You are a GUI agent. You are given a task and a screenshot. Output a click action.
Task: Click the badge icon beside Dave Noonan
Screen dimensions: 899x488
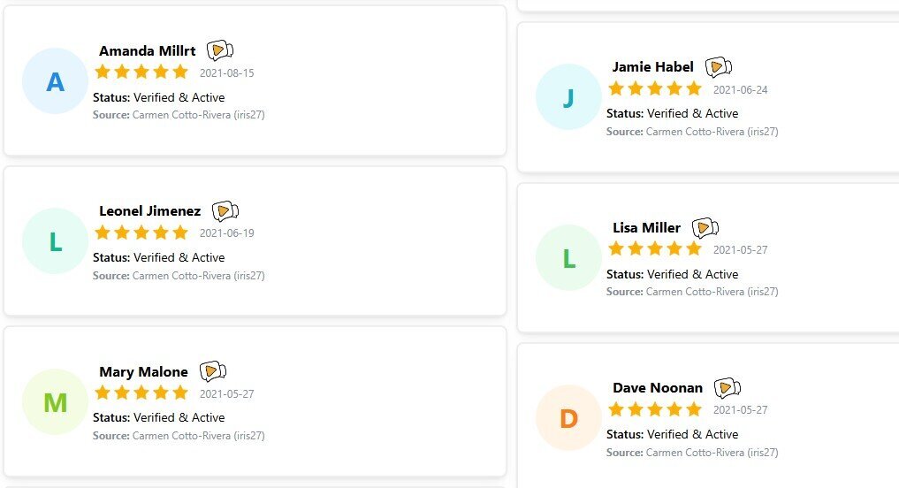pos(728,388)
